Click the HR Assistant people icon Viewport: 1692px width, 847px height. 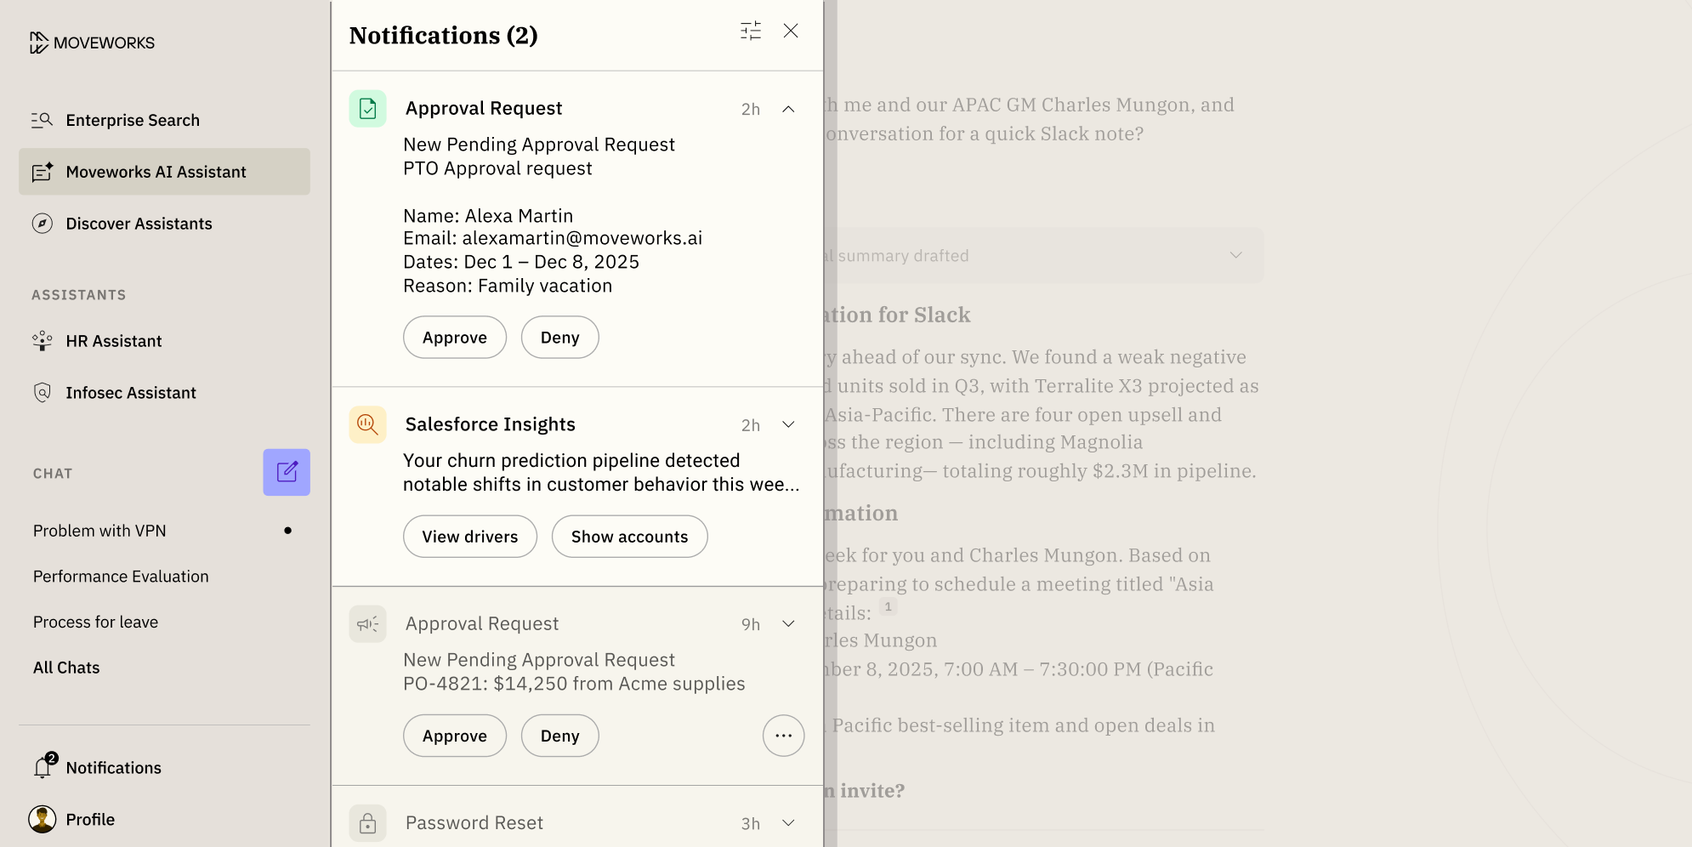43,341
